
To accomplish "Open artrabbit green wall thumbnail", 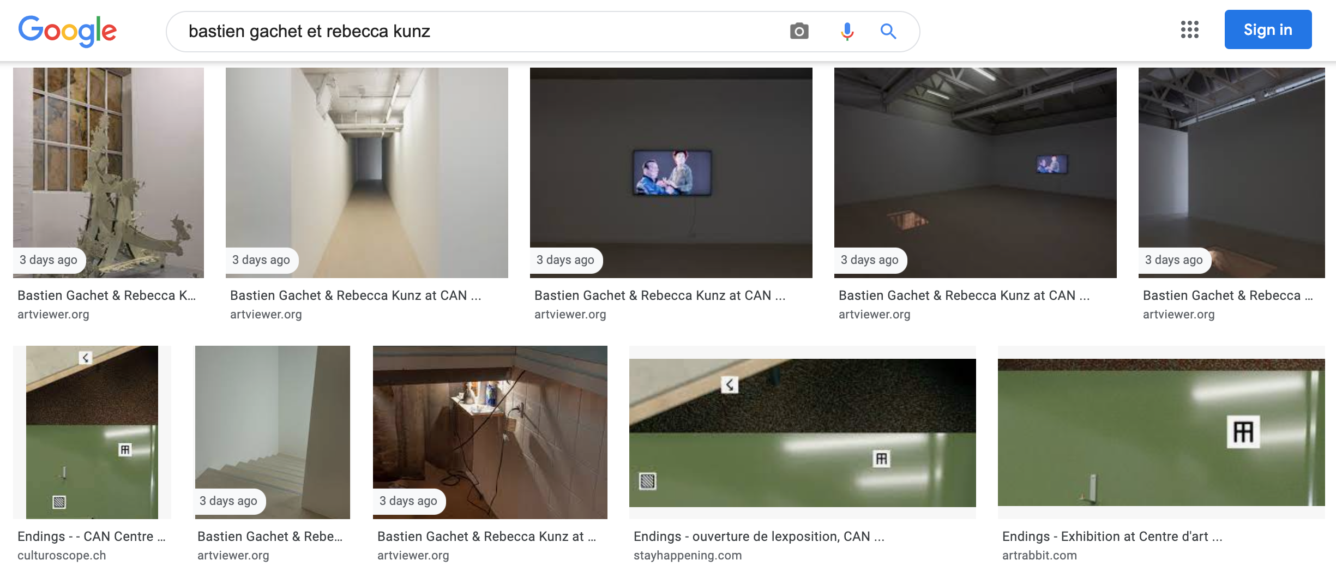I will (x=1162, y=432).
